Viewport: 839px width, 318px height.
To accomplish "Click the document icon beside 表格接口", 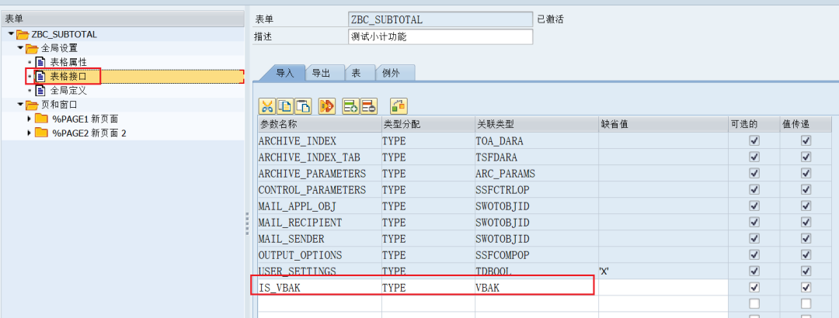I will 40,77.
